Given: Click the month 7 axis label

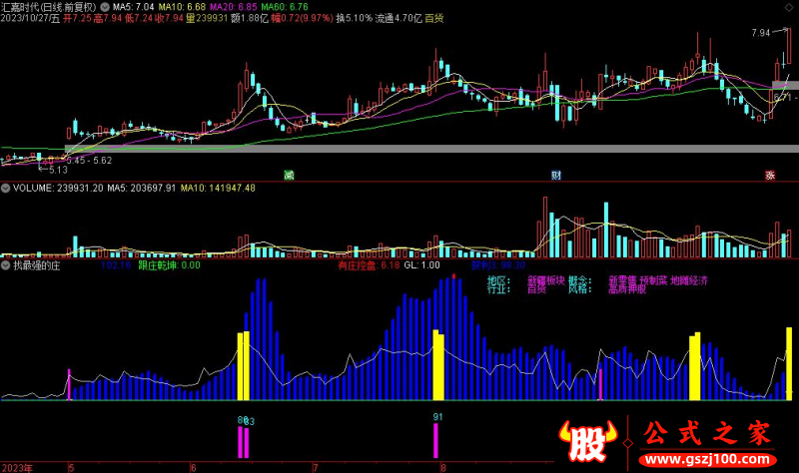Looking at the screenshot, I should pos(316,468).
